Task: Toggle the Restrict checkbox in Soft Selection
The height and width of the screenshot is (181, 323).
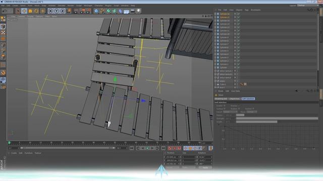Action: [253, 109]
